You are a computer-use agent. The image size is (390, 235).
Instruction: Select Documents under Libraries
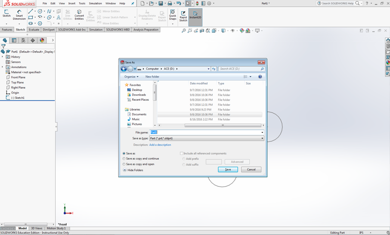pos(137,114)
